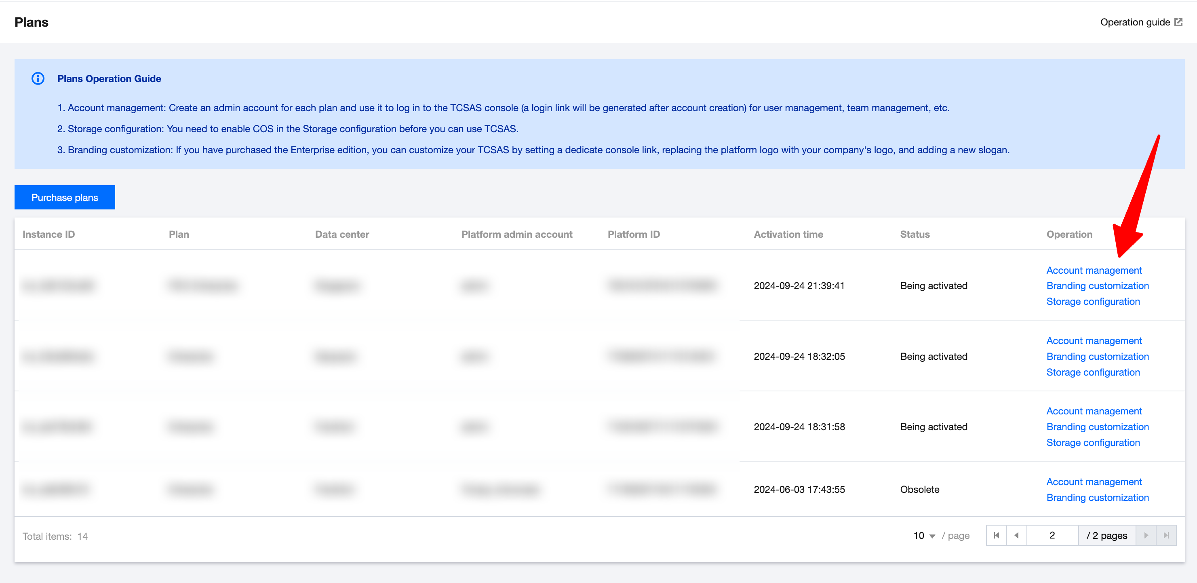
Task: Open Storage configuration for the 18:31:58 row
Action: (1093, 443)
